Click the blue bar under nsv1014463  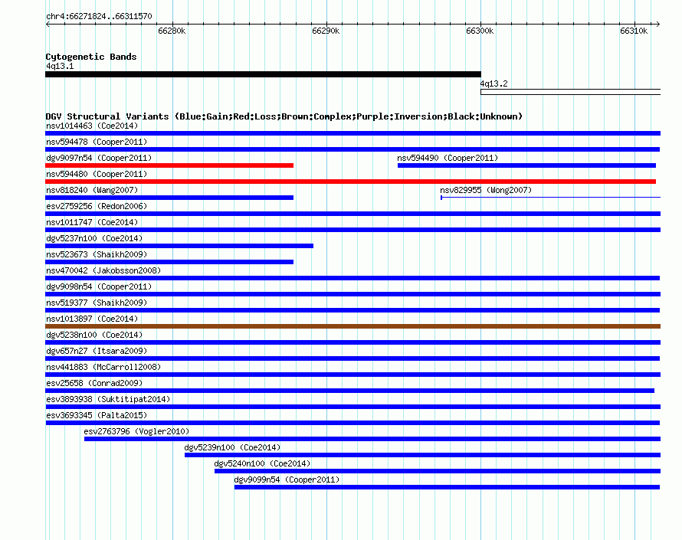352,133
